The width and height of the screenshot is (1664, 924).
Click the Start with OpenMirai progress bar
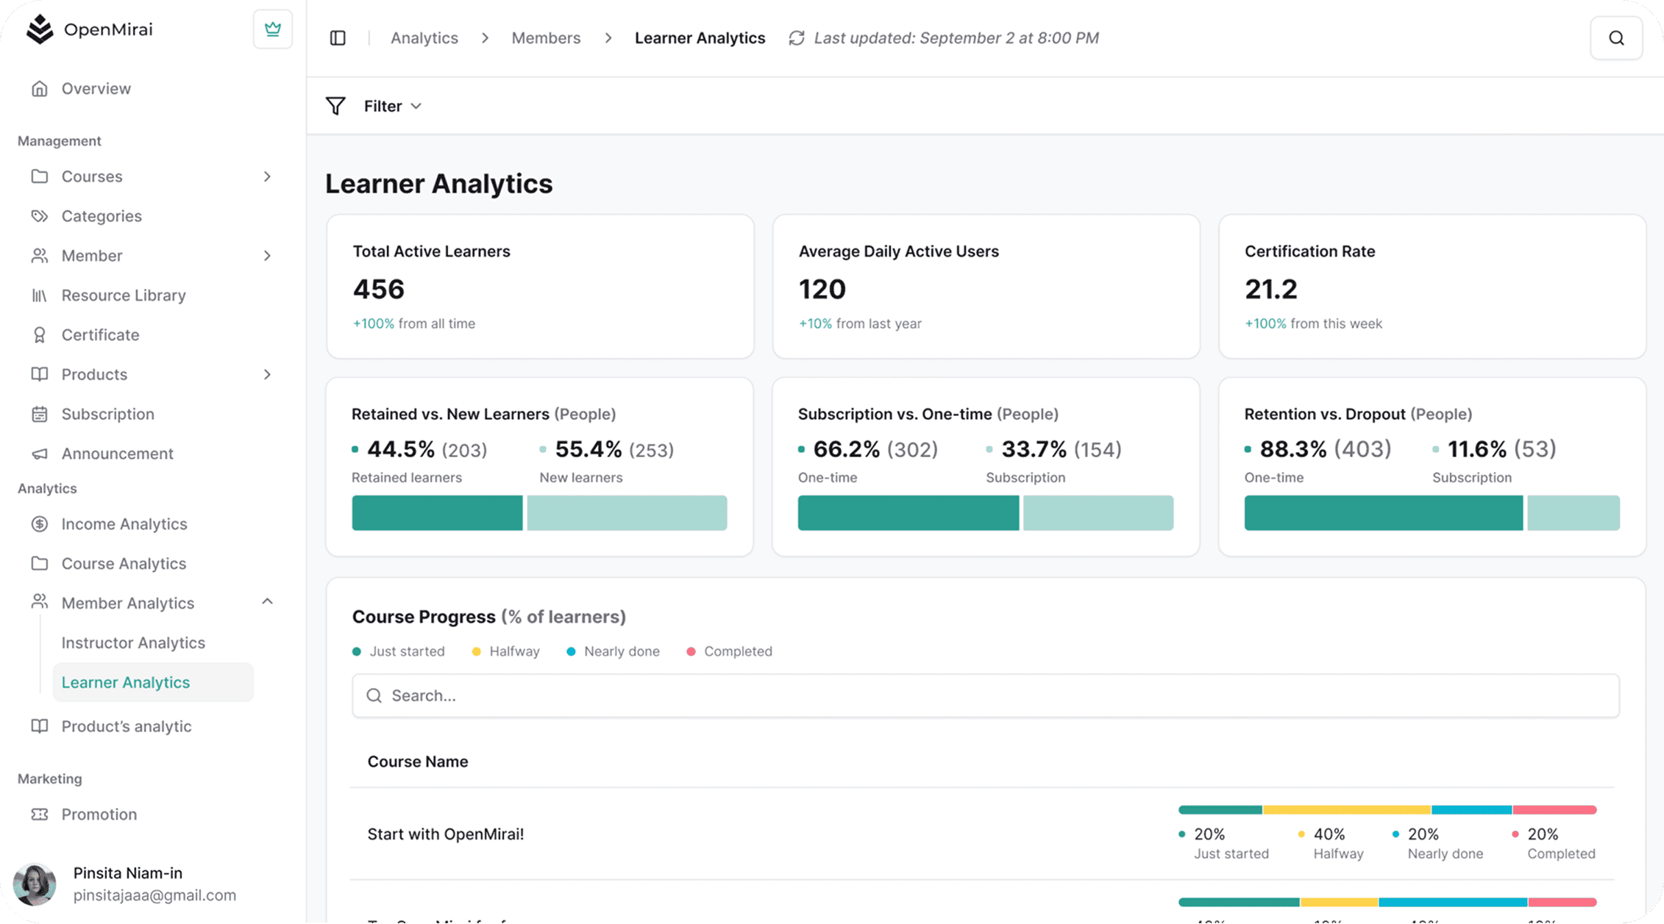1387,810
